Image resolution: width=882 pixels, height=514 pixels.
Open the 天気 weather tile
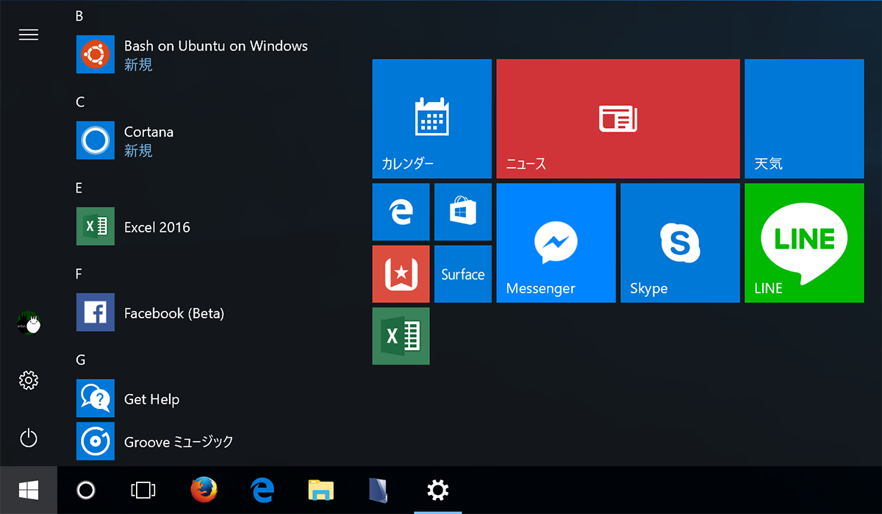point(804,119)
